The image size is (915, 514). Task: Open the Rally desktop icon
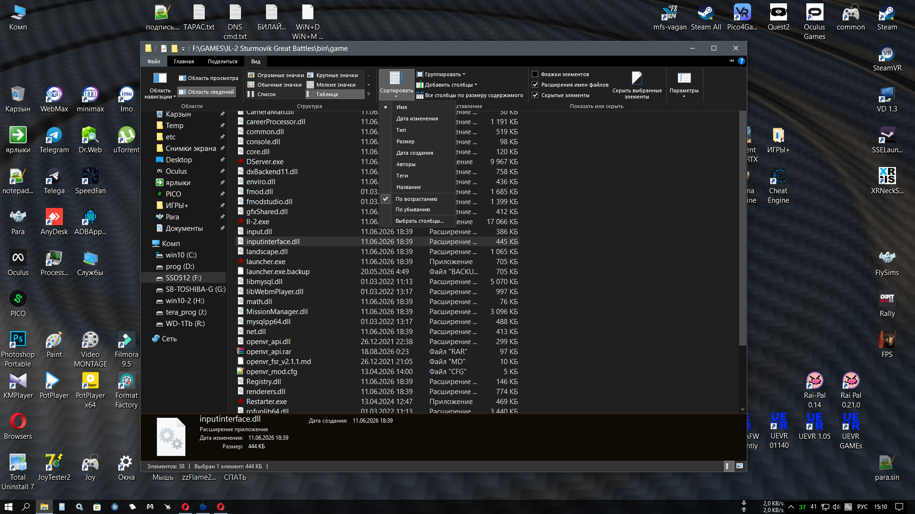click(887, 304)
